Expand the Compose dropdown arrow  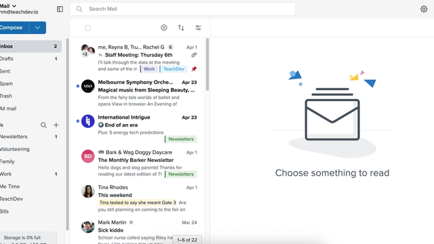click(x=38, y=28)
